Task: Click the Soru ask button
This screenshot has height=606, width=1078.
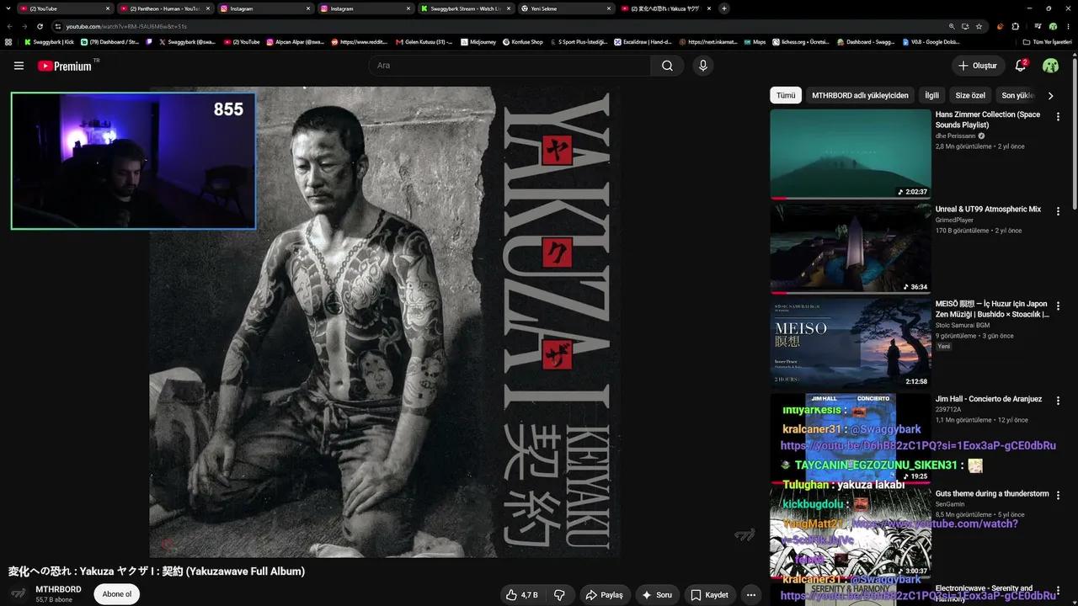Action: (x=658, y=595)
